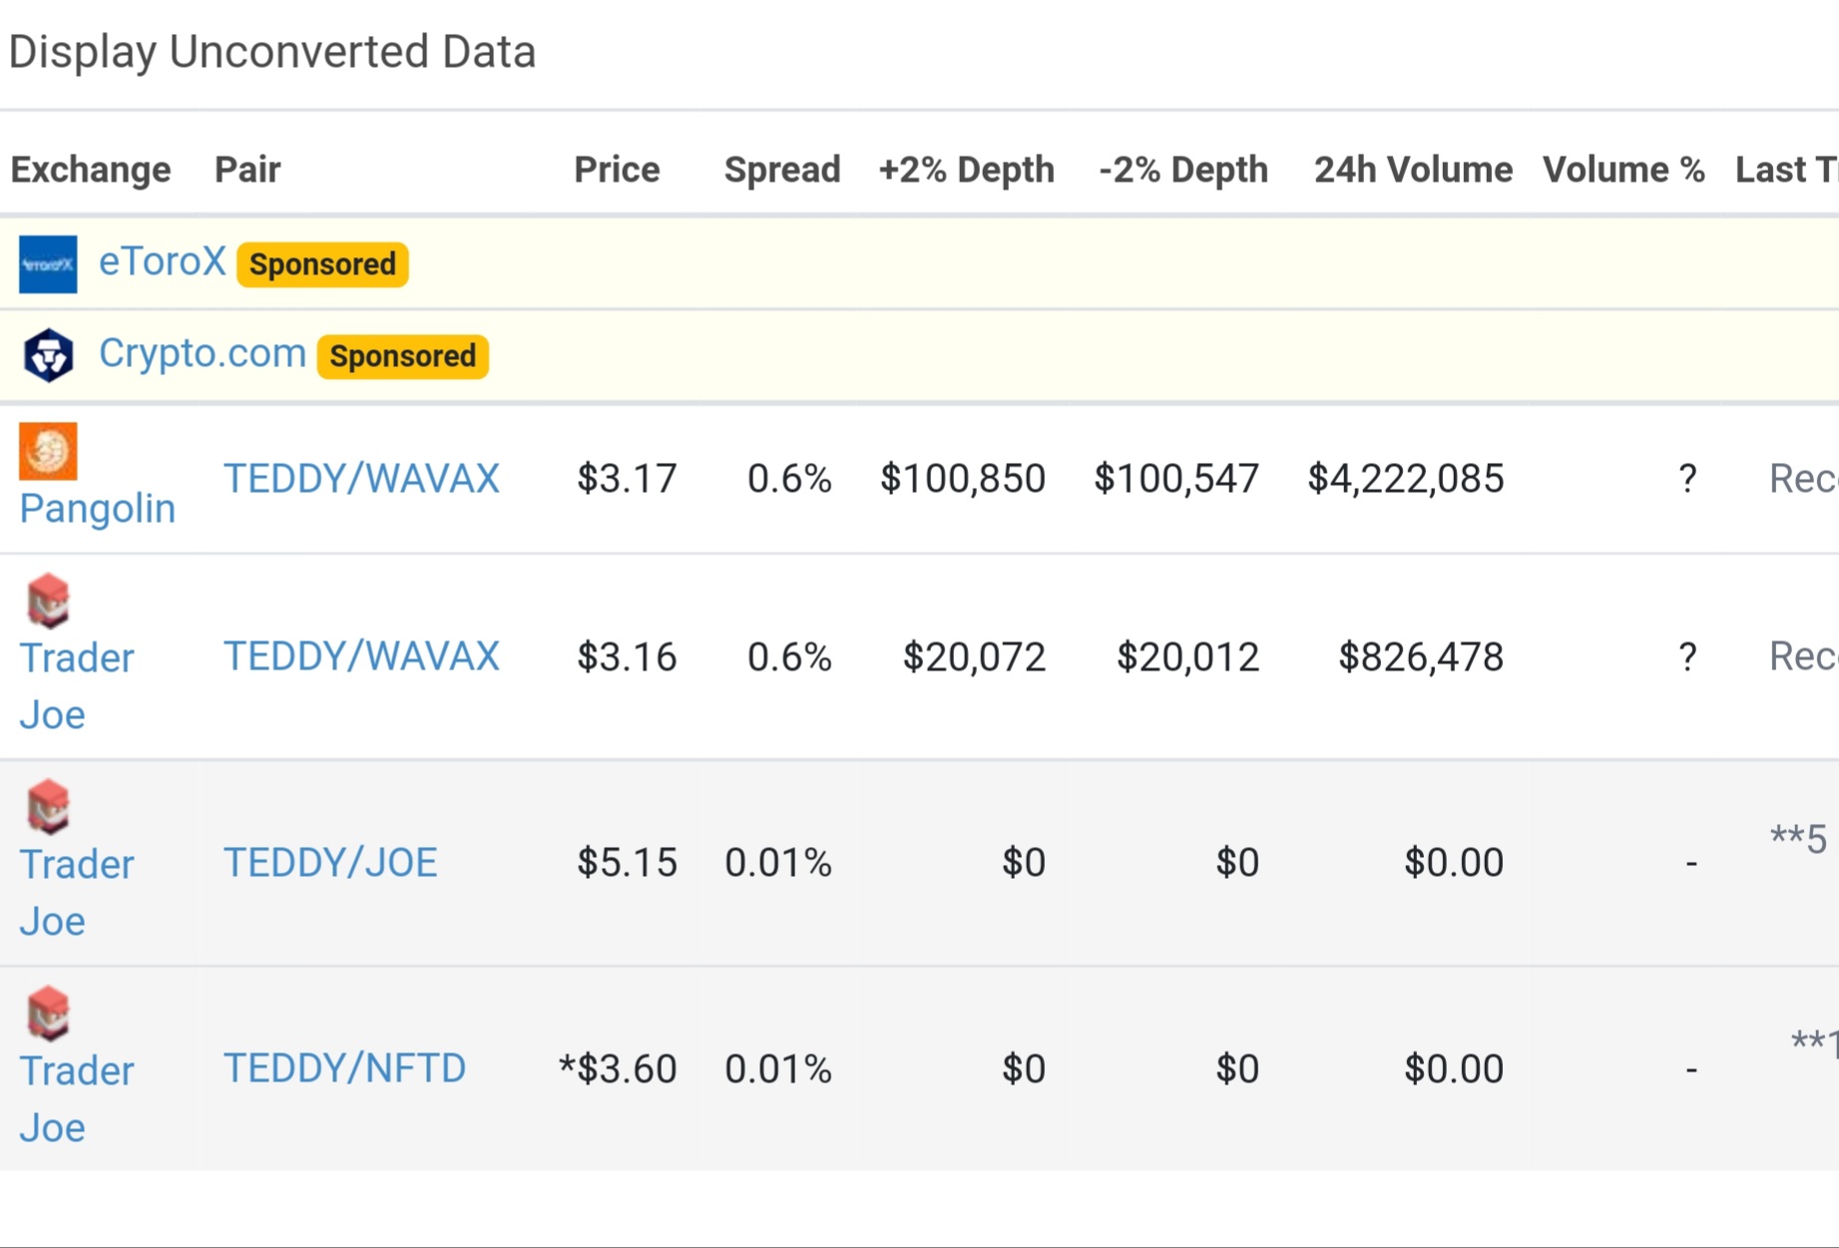Click the 0.01% spread in TEDDY/NFTD row

[x=778, y=1069]
